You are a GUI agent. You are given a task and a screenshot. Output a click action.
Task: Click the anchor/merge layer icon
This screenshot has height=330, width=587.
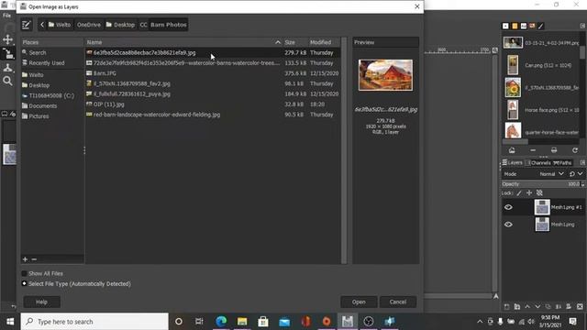pyautogui.click(x=559, y=306)
